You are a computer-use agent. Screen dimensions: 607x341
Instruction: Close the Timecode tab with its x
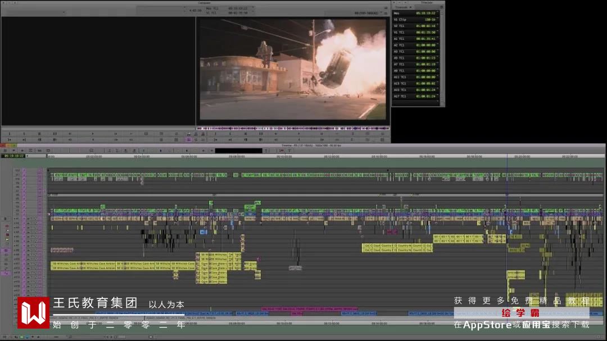click(x=411, y=7)
